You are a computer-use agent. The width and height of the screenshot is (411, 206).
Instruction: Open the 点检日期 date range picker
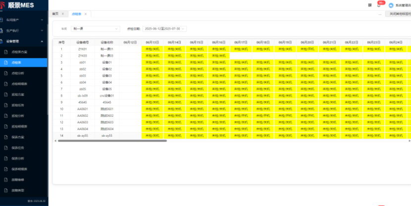[x=164, y=29]
